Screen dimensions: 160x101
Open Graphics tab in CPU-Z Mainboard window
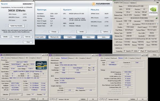[82, 58]
